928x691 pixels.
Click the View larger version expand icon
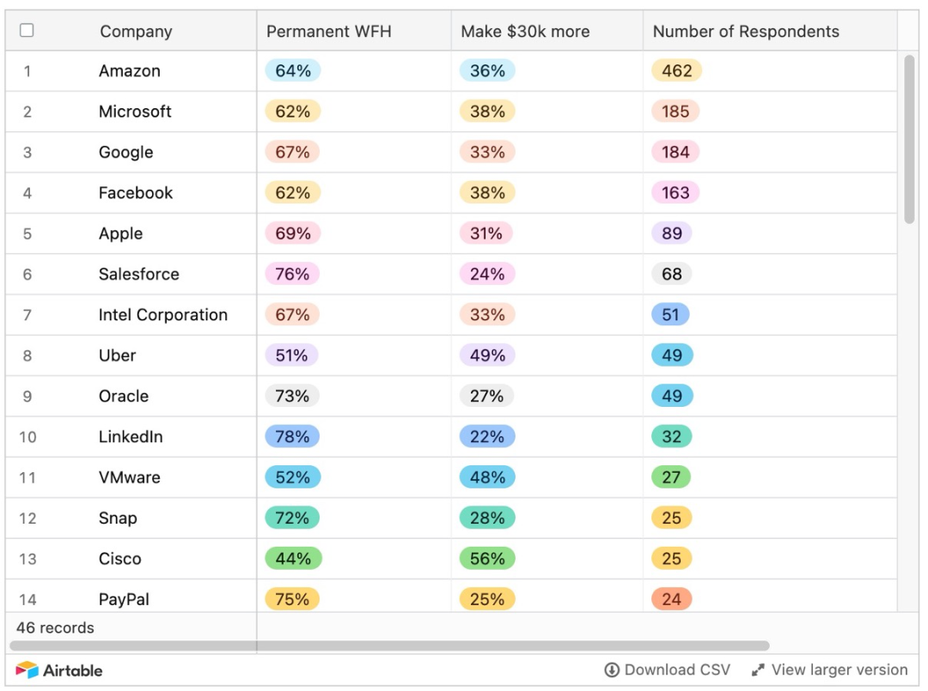[x=758, y=670]
